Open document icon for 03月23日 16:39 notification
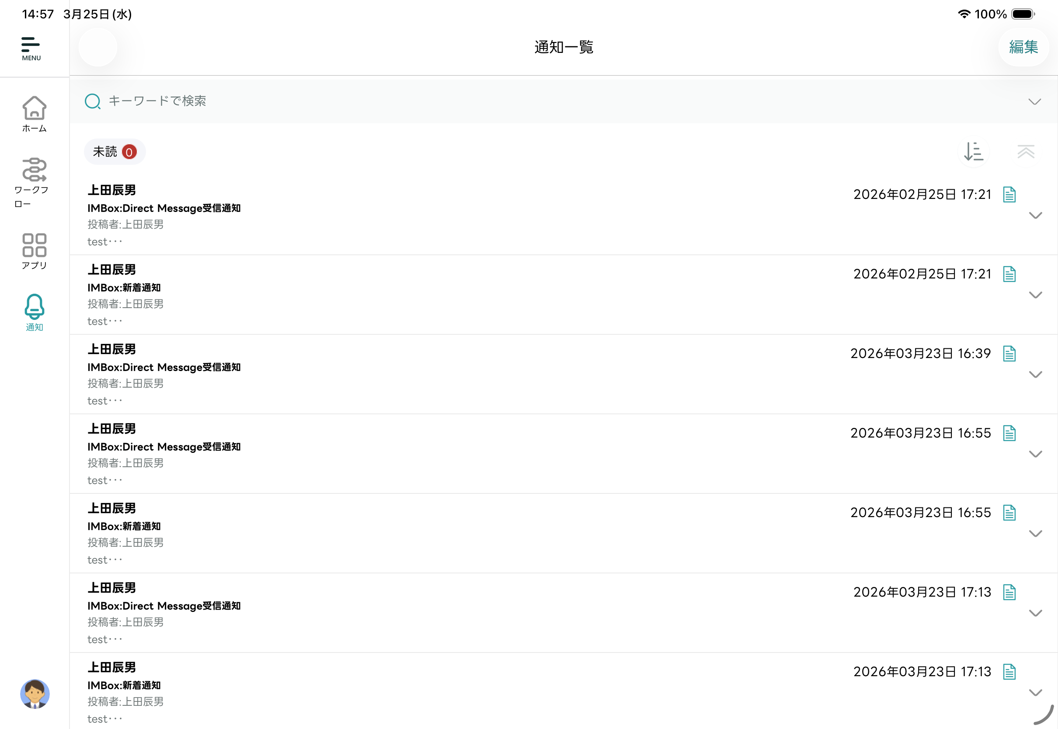Viewport: 1058px width, 729px height. pos(1009,354)
